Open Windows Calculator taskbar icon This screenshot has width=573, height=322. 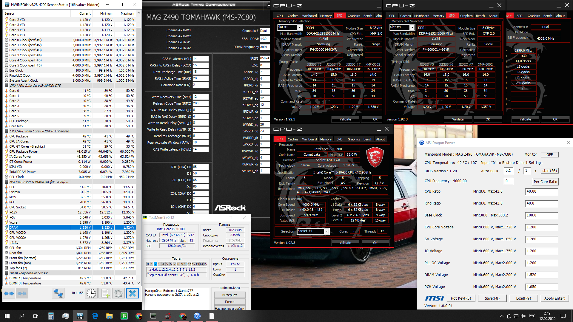[x=51, y=316]
